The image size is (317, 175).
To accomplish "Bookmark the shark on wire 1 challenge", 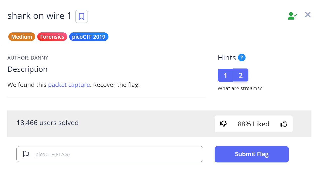I will click(82, 17).
